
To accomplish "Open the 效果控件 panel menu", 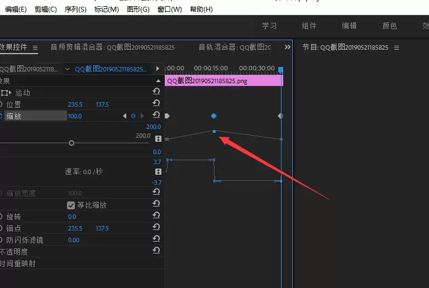I will point(35,48).
